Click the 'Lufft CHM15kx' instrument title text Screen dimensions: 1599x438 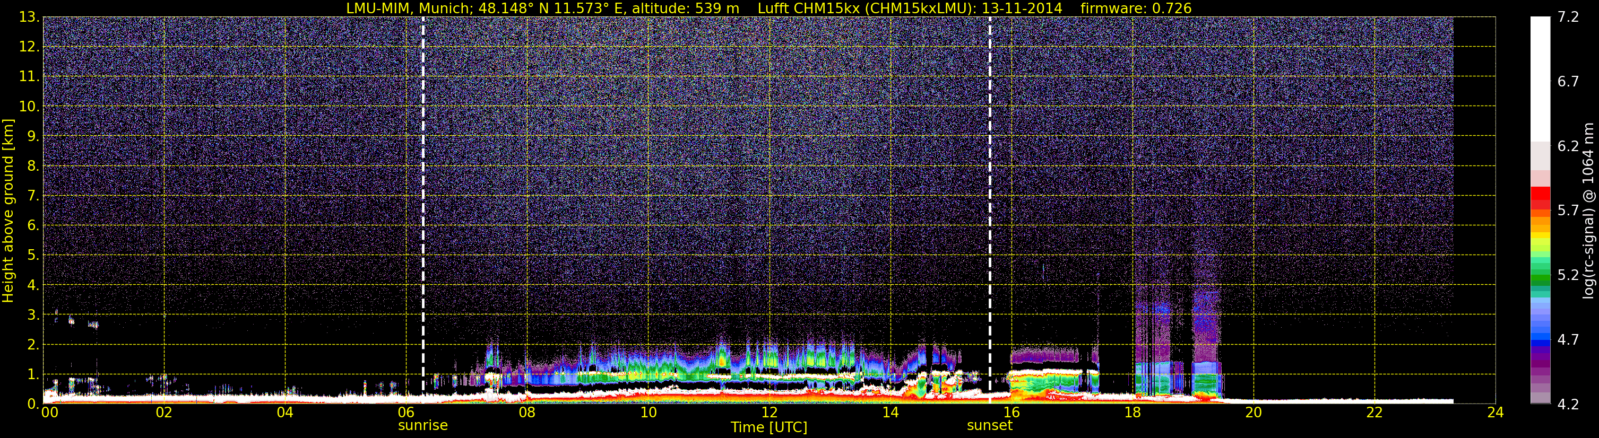808,8
